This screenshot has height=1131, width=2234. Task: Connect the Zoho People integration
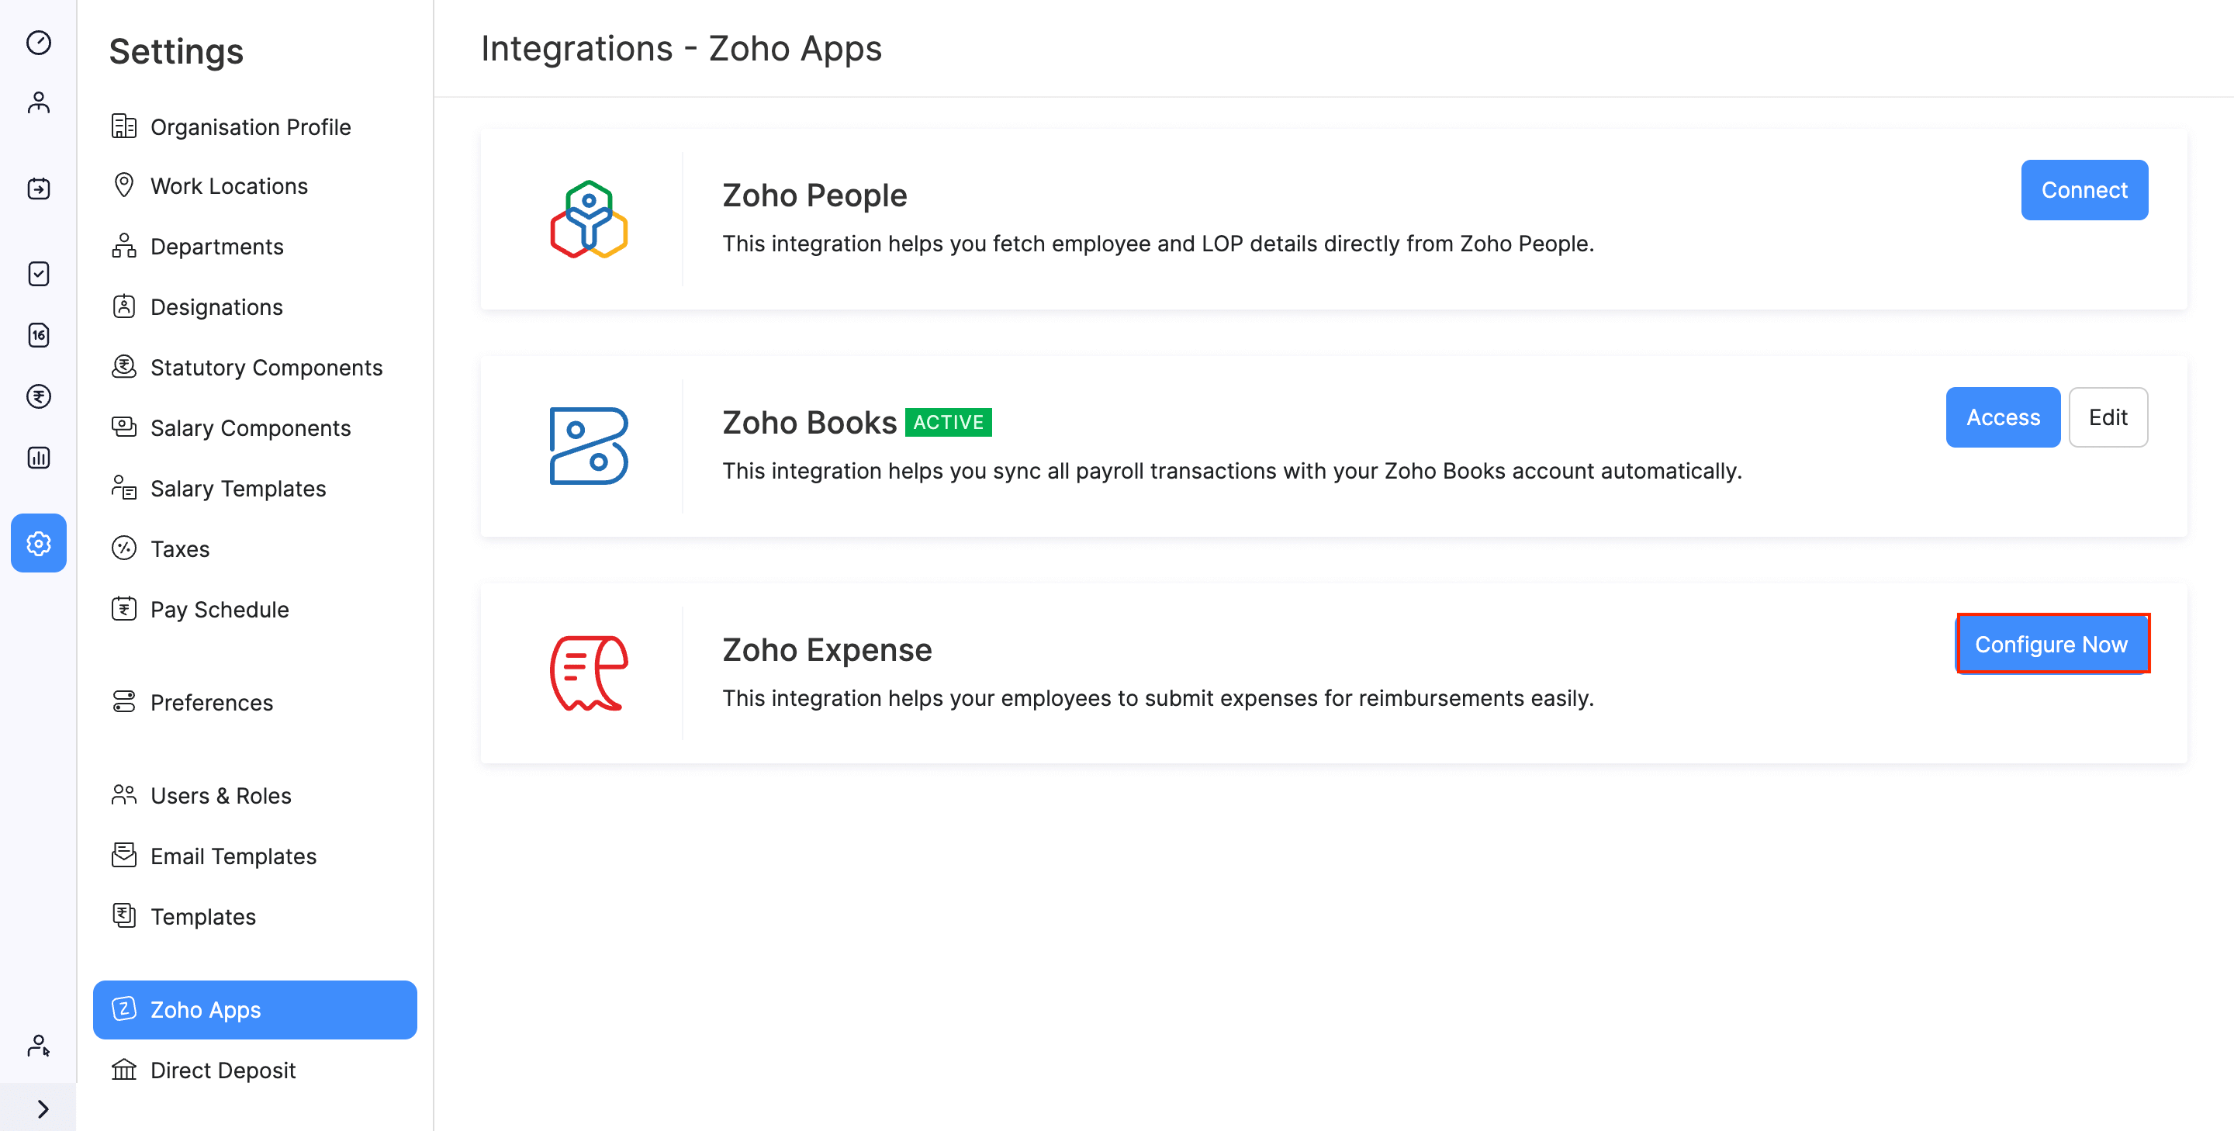(x=2084, y=190)
